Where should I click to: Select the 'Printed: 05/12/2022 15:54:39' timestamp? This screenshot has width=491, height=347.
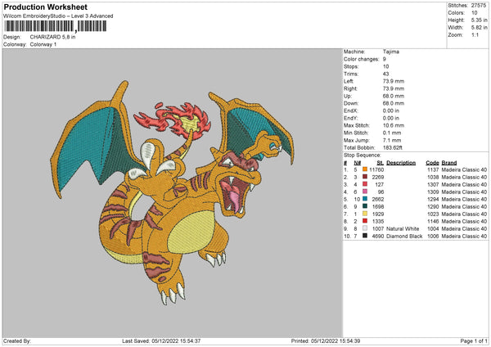(326, 340)
